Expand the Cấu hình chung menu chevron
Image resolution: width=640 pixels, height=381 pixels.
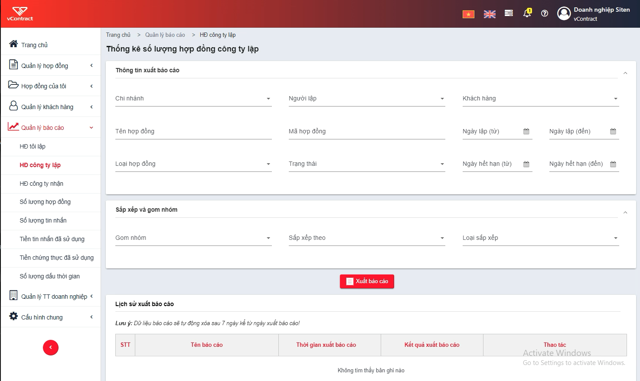[x=91, y=317]
